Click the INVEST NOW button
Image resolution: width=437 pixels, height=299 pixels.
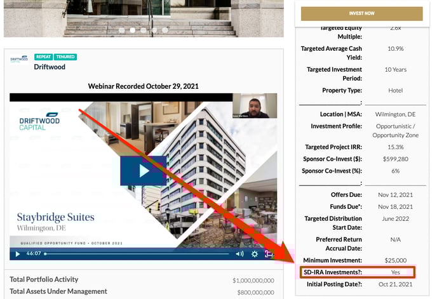coord(361,13)
